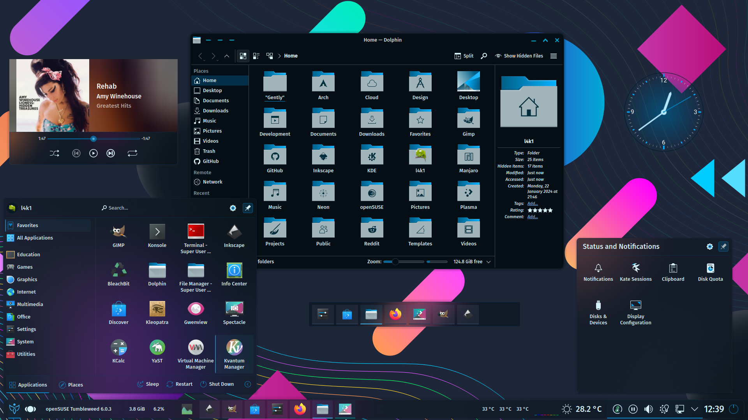Seek the Rehab track progress slider
Image resolution: width=748 pixels, height=420 pixels.
(93, 139)
